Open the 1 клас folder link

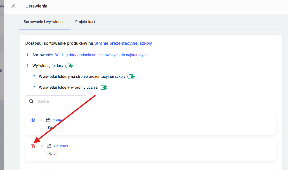[58, 120]
